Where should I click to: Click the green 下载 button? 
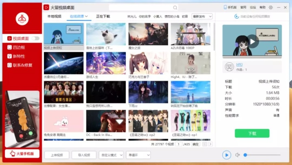pyautogui.click(x=252, y=133)
